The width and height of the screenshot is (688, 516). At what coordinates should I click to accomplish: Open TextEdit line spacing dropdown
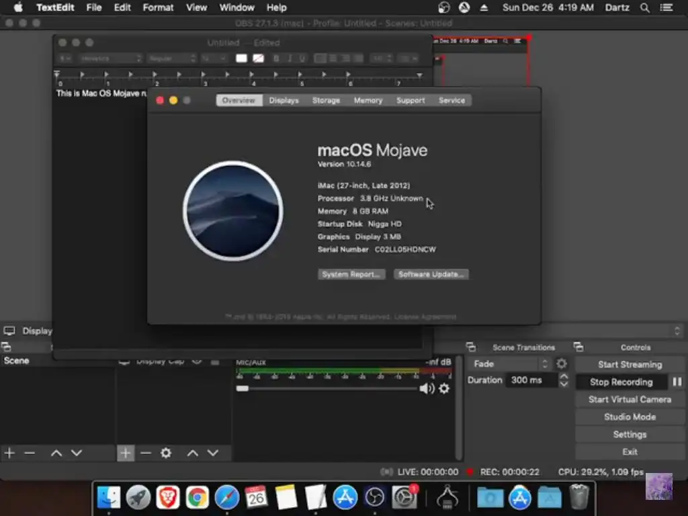[382, 58]
